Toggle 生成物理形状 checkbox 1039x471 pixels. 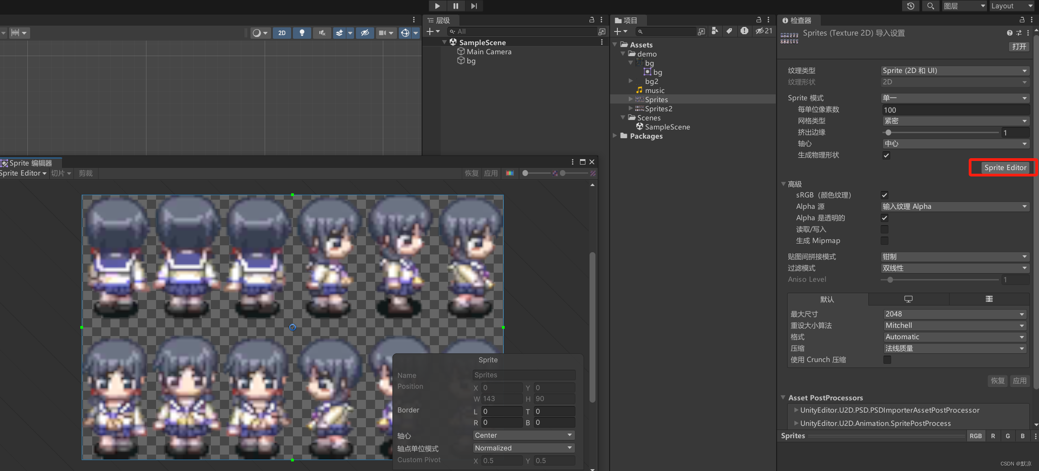coord(886,155)
